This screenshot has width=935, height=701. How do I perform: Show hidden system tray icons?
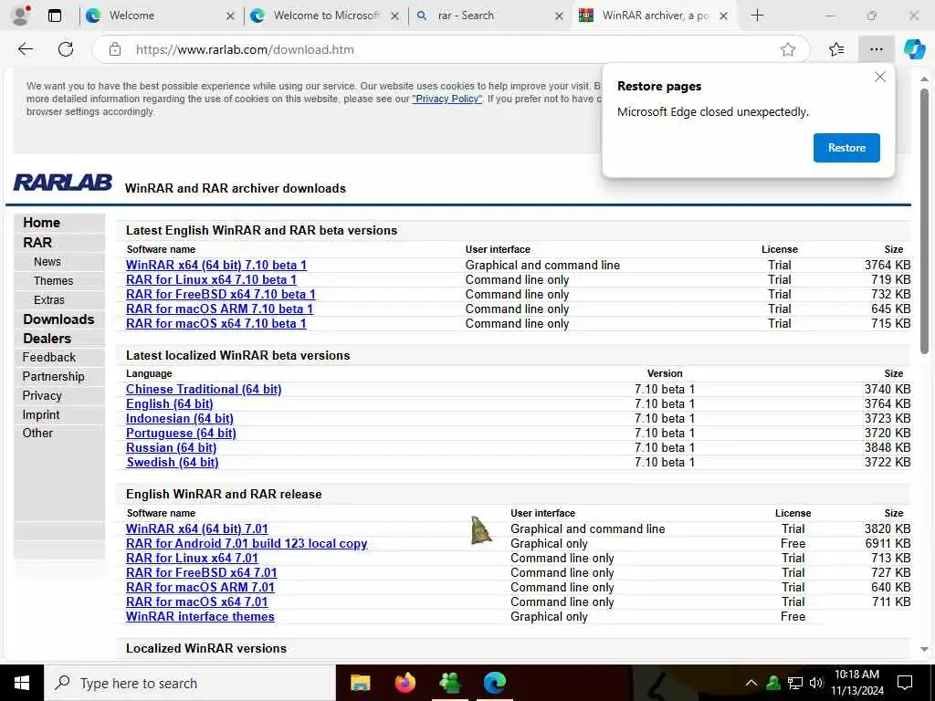pyautogui.click(x=751, y=683)
